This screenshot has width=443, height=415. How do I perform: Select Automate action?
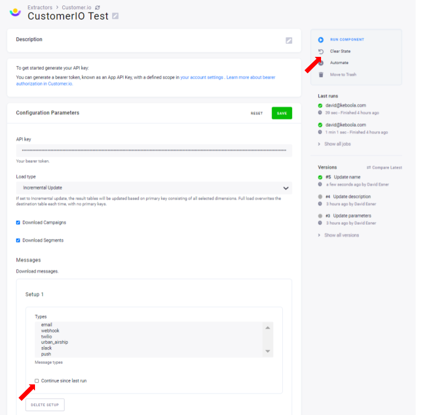pos(339,63)
